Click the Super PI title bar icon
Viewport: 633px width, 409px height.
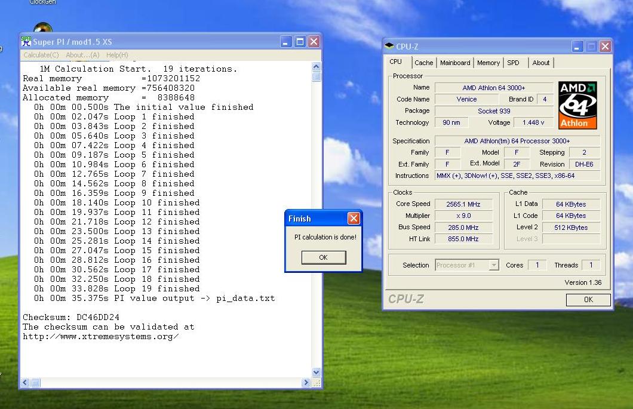pos(26,41)
